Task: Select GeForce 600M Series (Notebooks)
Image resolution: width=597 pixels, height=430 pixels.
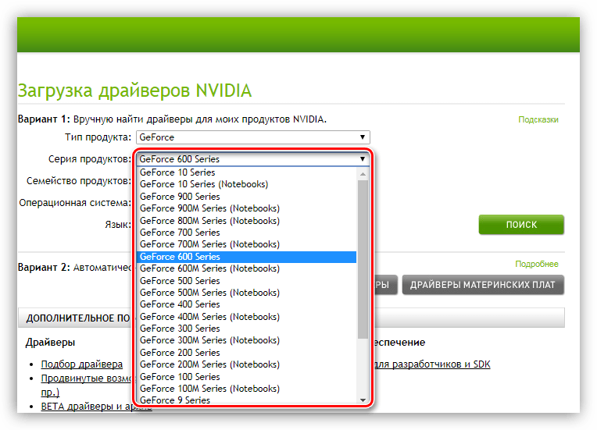Action: point(247,268)
